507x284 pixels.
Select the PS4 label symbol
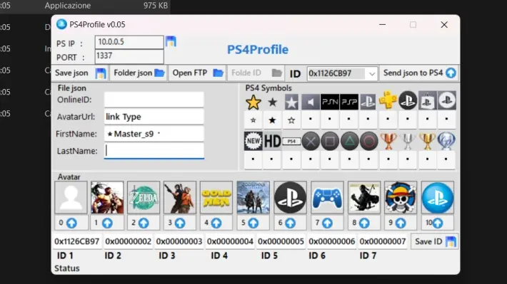(x=291, y=141)
